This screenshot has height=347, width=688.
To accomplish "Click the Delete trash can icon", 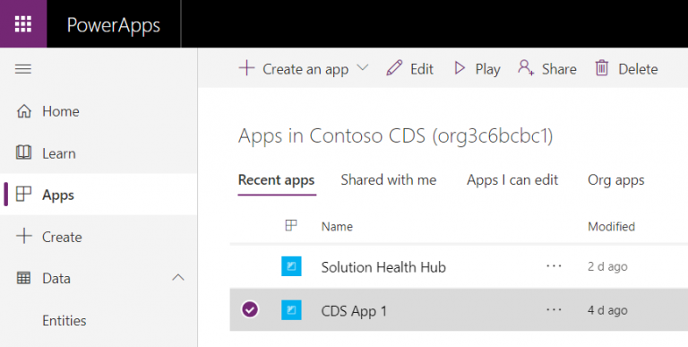I will 602,68.
